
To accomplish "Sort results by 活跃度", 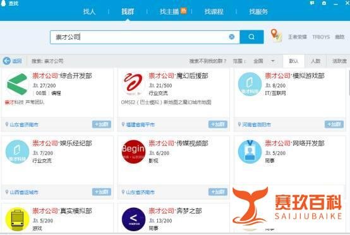I will coord(339,61).
